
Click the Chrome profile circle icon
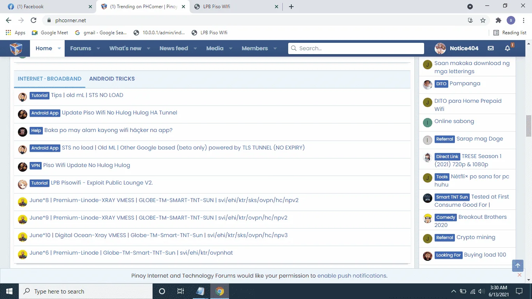tap(511, 20)
